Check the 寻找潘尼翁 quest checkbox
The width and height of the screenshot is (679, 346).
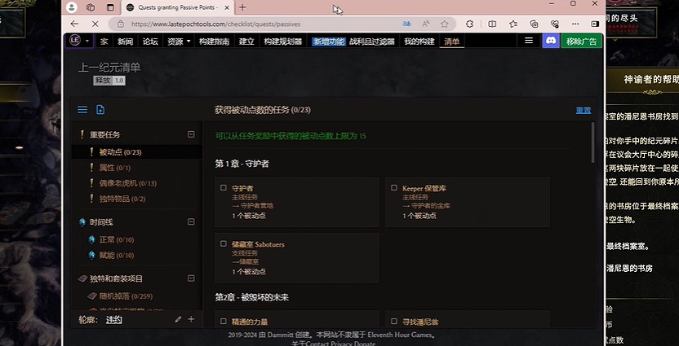click(394, 322)
